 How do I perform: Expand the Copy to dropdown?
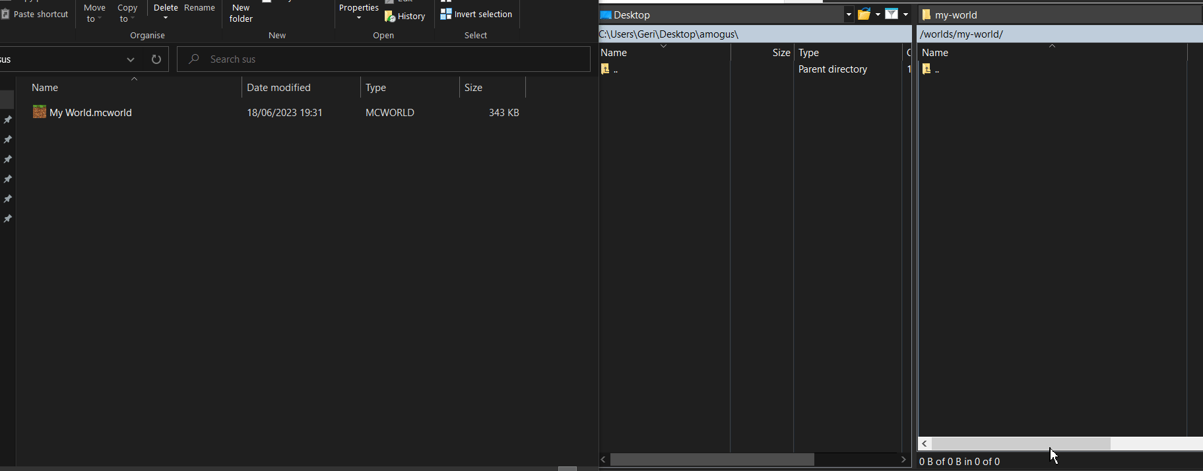127,13
